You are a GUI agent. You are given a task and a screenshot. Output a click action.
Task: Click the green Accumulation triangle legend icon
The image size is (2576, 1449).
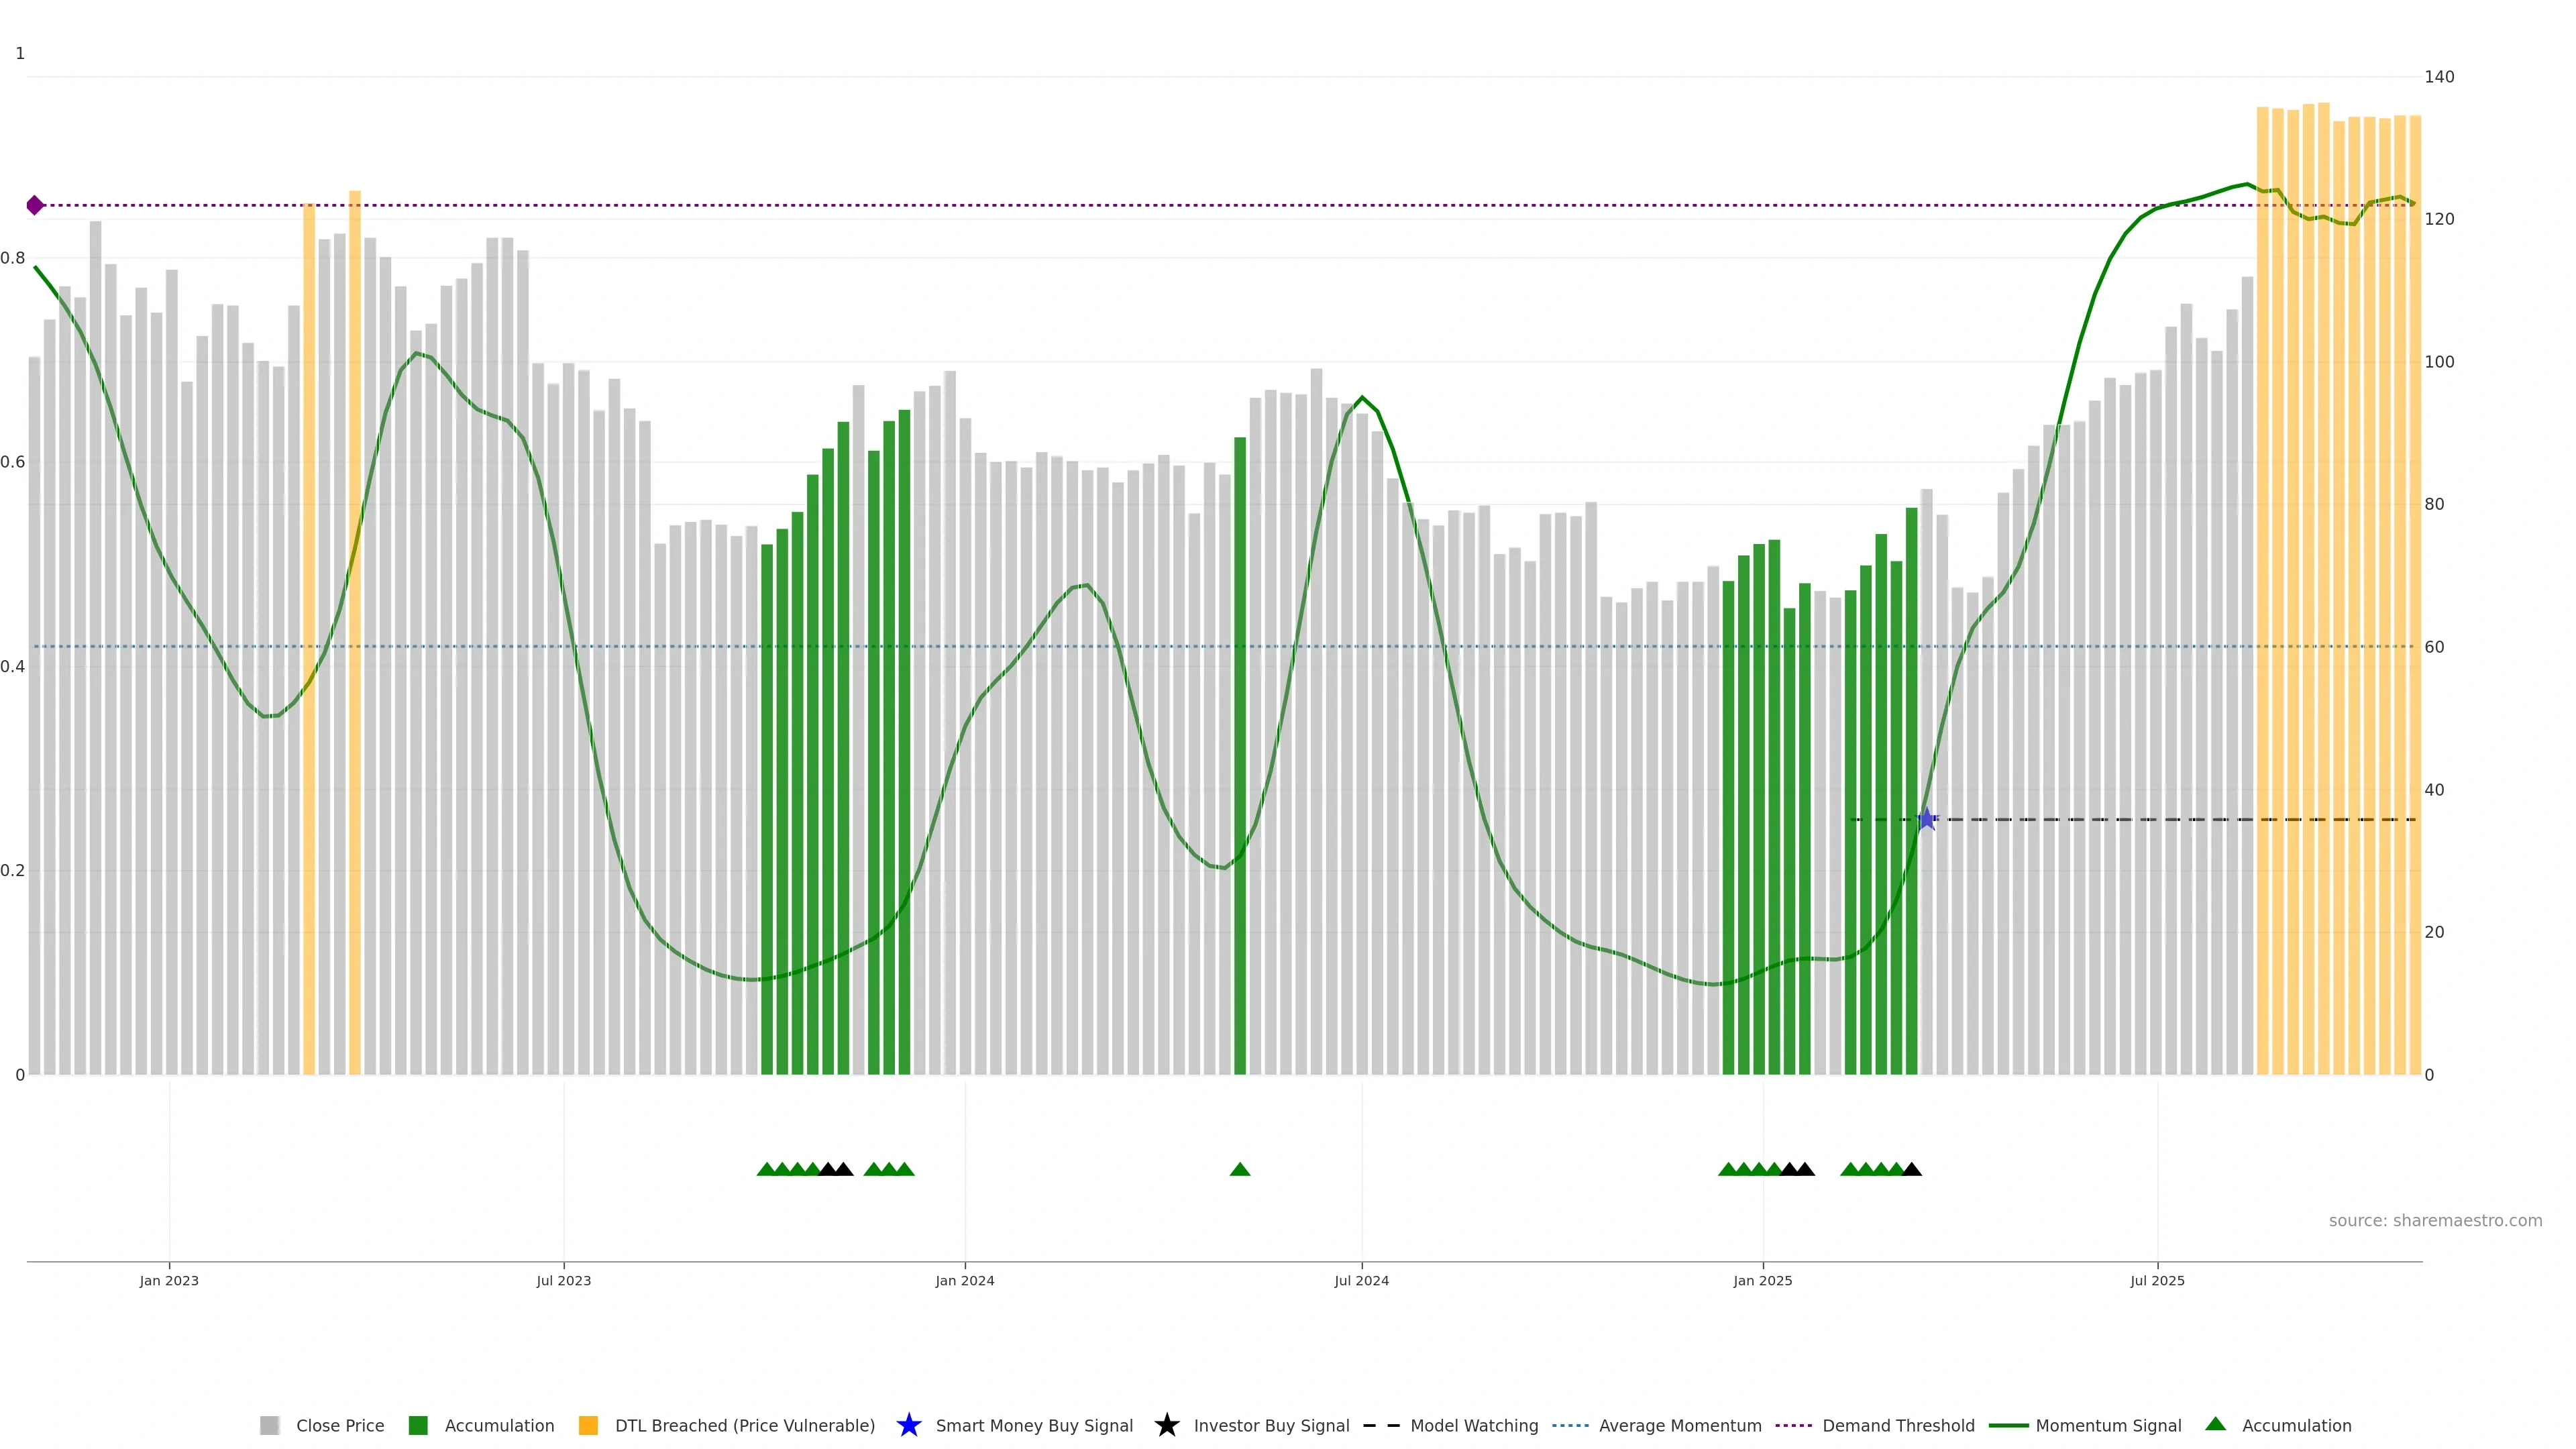[x=2215, y=1424]
